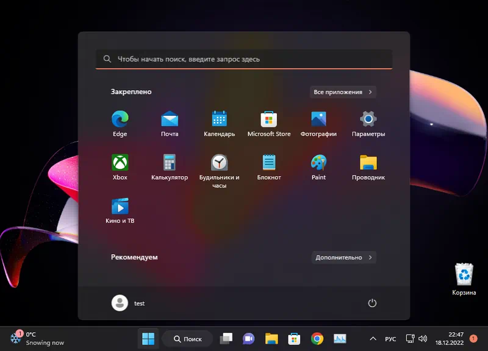The height and width of the screenshot is (351, 488).
Task: Open Параметры settings app
Action: pos(368,124)
